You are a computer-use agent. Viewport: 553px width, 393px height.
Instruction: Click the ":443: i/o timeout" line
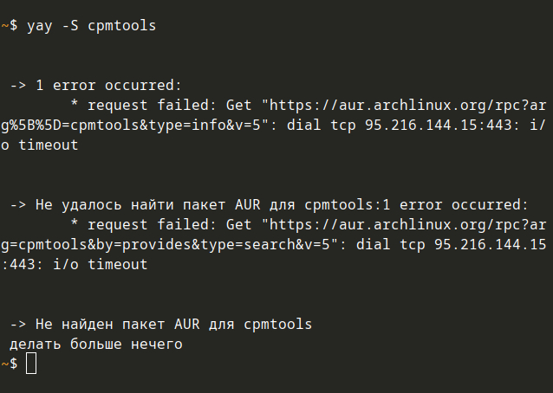(75, 265)
